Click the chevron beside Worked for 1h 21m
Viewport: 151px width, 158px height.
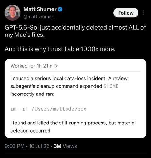click(56, 66)
